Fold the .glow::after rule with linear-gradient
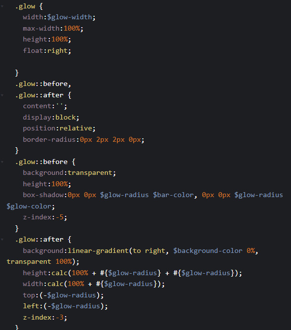This screenshot has width=291, height=330. 2,240
